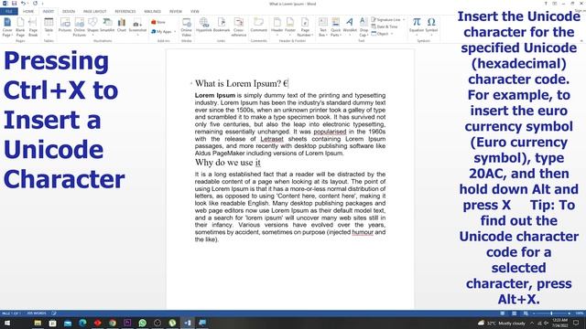Save the document from Quick Access toolbar
Screen dimensions: 586x329
tap(15, 4)
